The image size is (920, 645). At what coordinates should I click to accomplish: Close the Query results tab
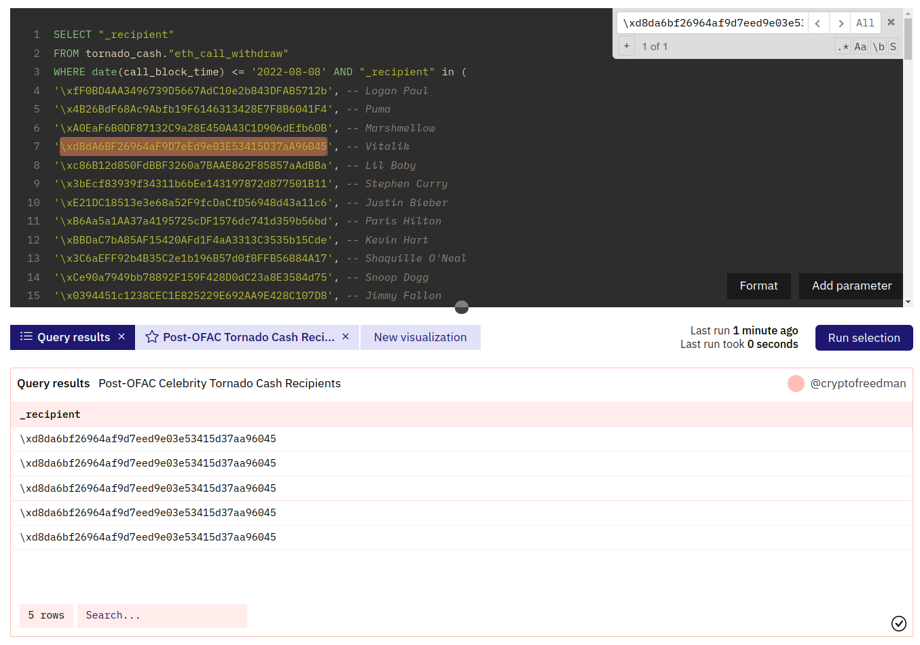122,336
